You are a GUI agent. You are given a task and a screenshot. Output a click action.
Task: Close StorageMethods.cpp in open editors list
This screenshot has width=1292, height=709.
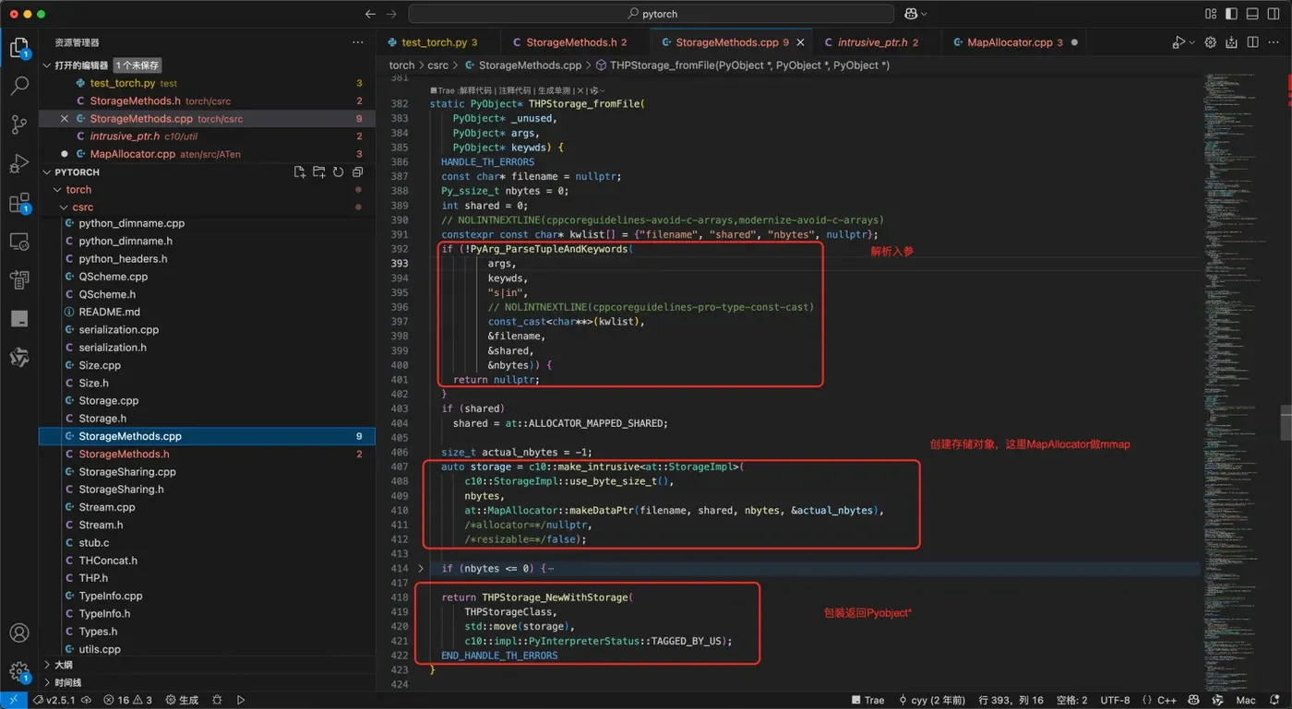[x=65, y=119]
